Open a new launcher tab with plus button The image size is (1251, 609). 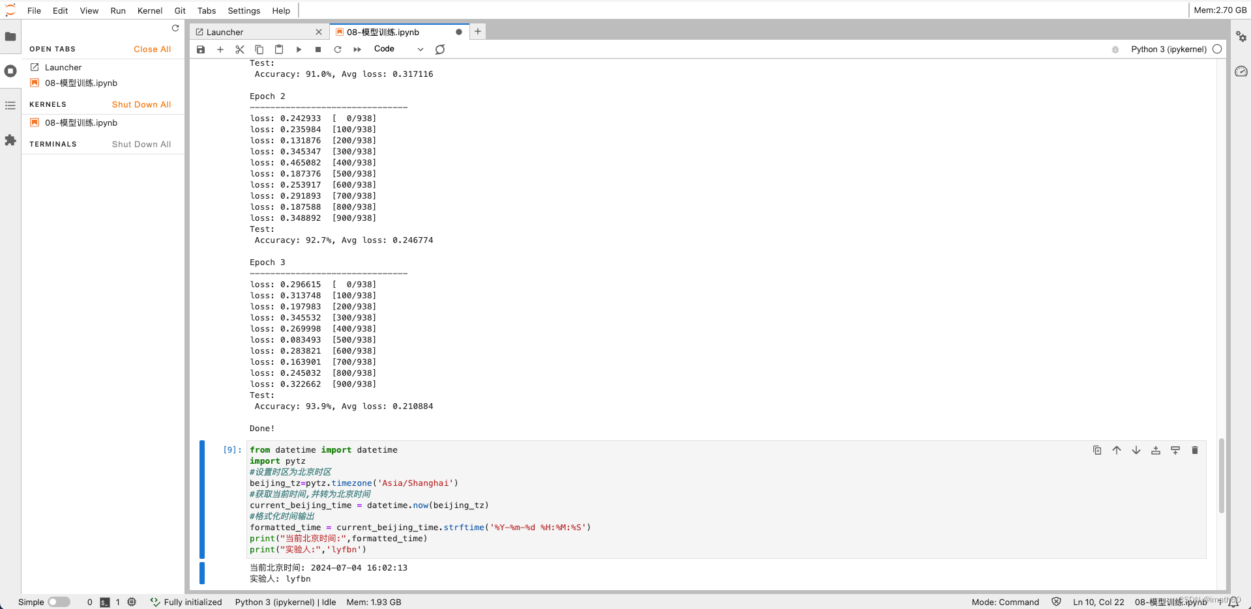pyautogui.click(x=478, y=31)
